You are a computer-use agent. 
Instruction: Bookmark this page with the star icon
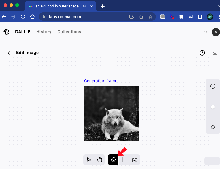(x=151, y=17)
